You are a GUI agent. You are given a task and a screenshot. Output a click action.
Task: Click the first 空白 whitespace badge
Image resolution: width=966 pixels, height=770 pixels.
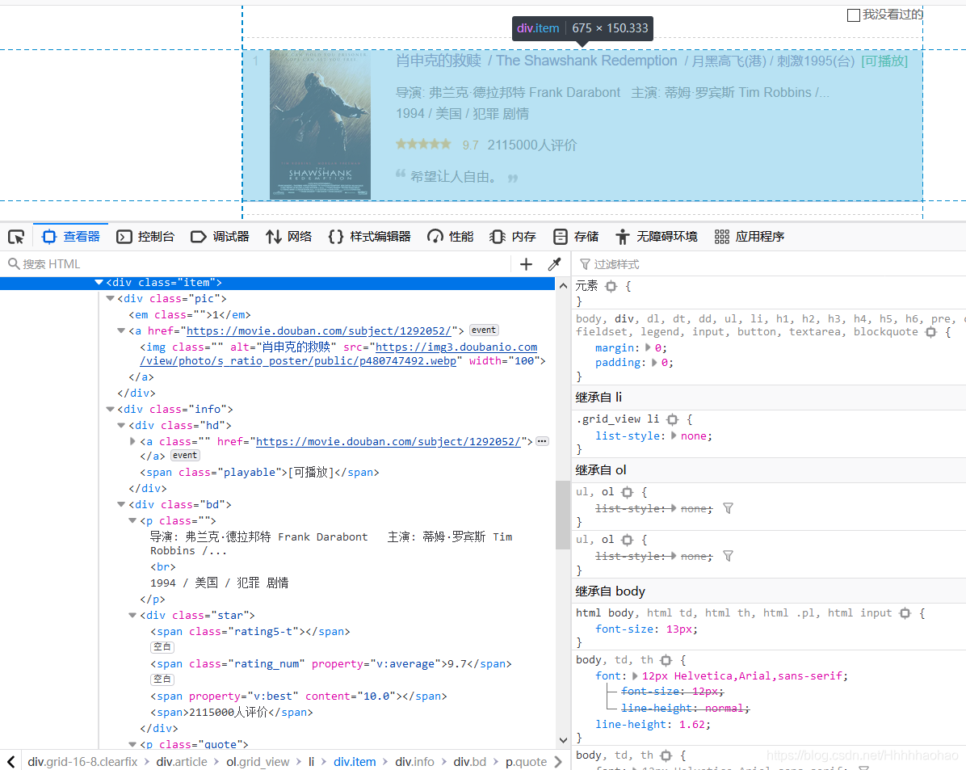[x=162, y=647]
